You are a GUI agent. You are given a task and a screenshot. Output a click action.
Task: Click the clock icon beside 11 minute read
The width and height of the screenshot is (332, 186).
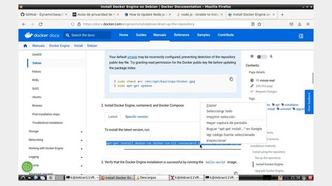pos(252,81)
